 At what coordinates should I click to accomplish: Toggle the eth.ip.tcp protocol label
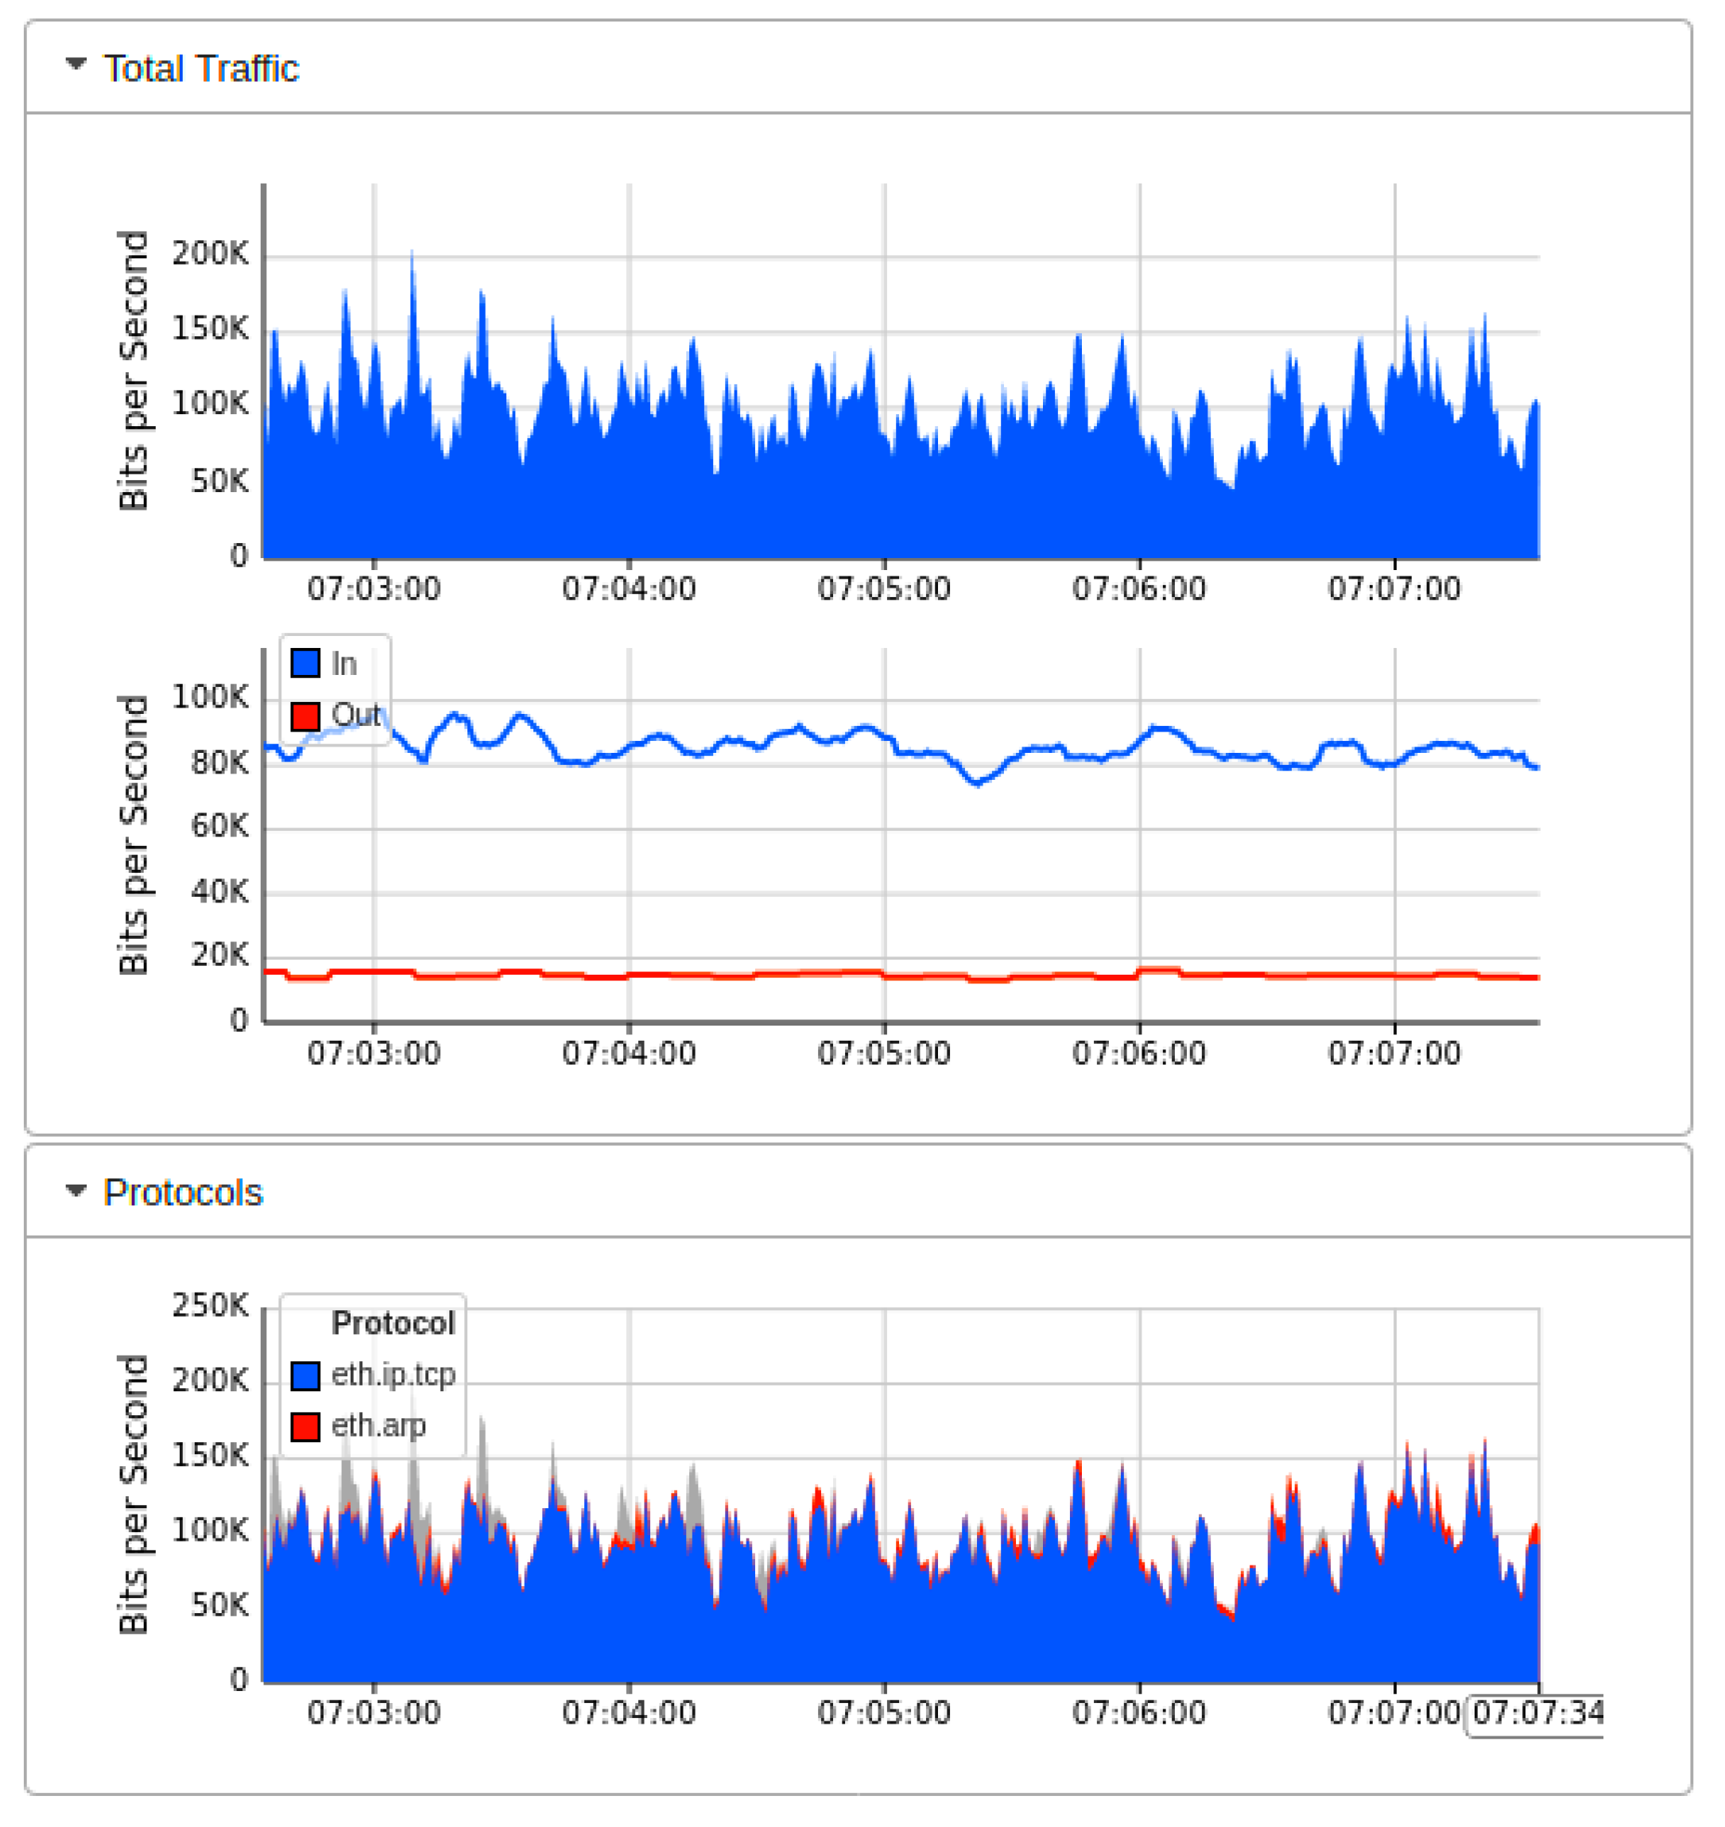tap(393, 1375)
